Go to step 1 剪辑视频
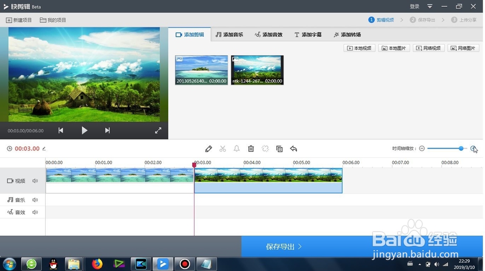Screen dimensions: 485x271 (x=381, y=20)
